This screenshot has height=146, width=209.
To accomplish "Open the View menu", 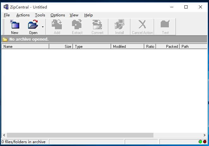I will (x=74, y=15).
